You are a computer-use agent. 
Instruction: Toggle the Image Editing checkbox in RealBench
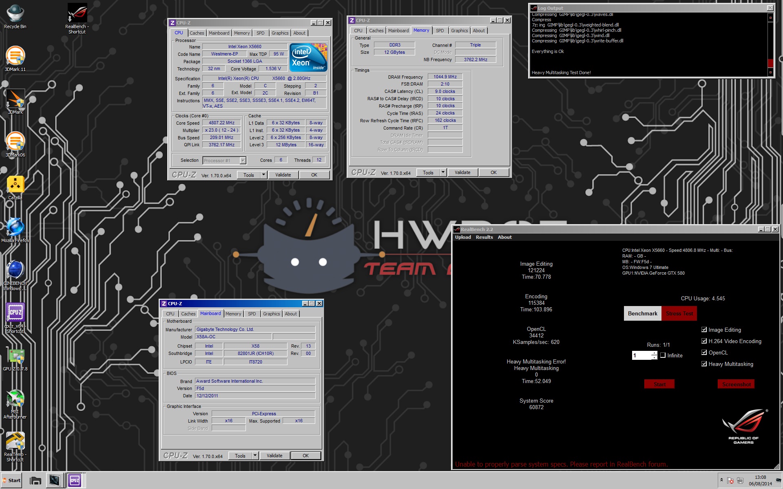click(704, 330)
